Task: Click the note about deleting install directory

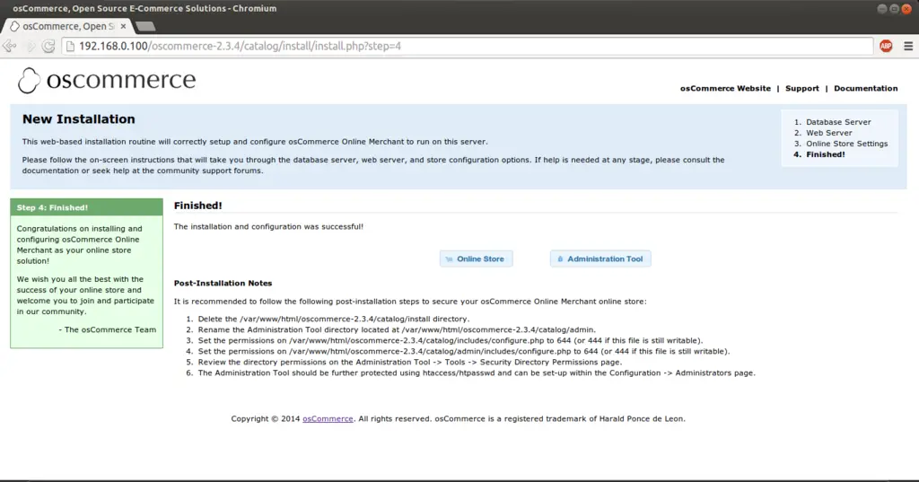Action: (x=334, y=319)
